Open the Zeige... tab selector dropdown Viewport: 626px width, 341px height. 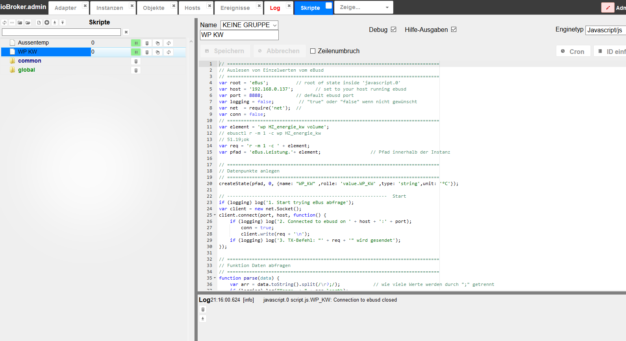pyautogui.click(x=363, y=7)
